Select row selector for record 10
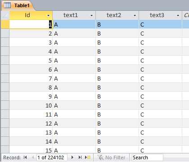 click(5, 105)
